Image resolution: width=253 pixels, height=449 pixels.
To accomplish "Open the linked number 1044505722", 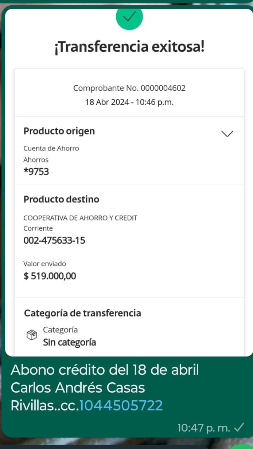I will coord(121,405).
